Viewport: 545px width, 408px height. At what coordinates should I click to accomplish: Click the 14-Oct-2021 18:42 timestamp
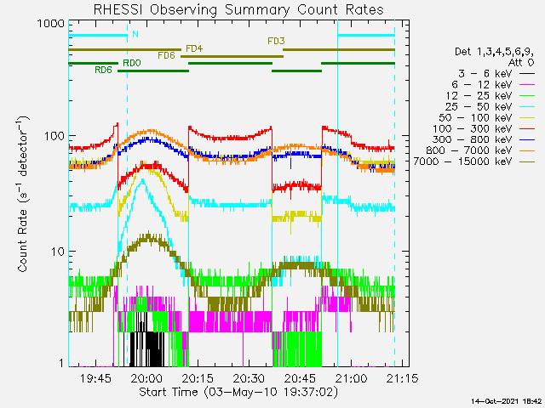(505, 400)
